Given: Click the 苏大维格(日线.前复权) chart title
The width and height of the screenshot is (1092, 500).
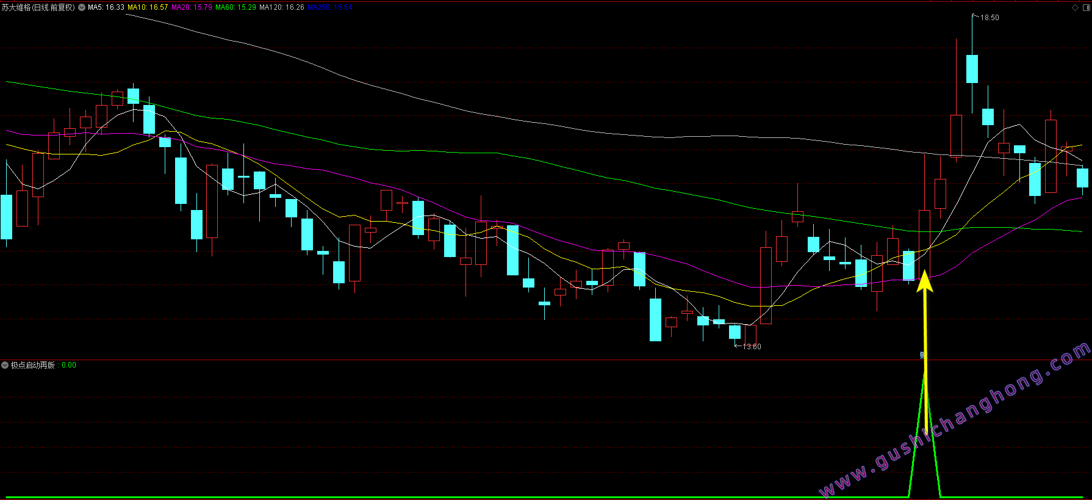Looking at the screenshot, I should tap(38, 7).
